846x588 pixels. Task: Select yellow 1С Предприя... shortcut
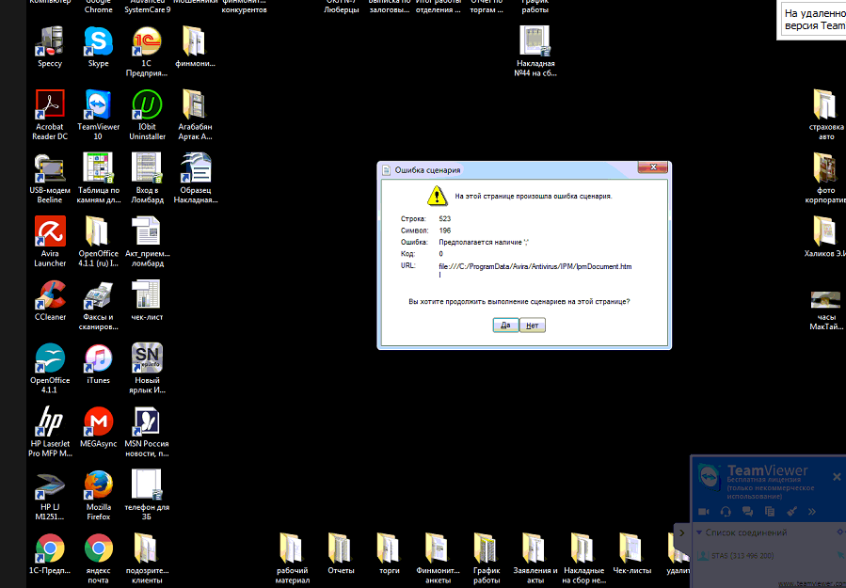tap(147, 52)
